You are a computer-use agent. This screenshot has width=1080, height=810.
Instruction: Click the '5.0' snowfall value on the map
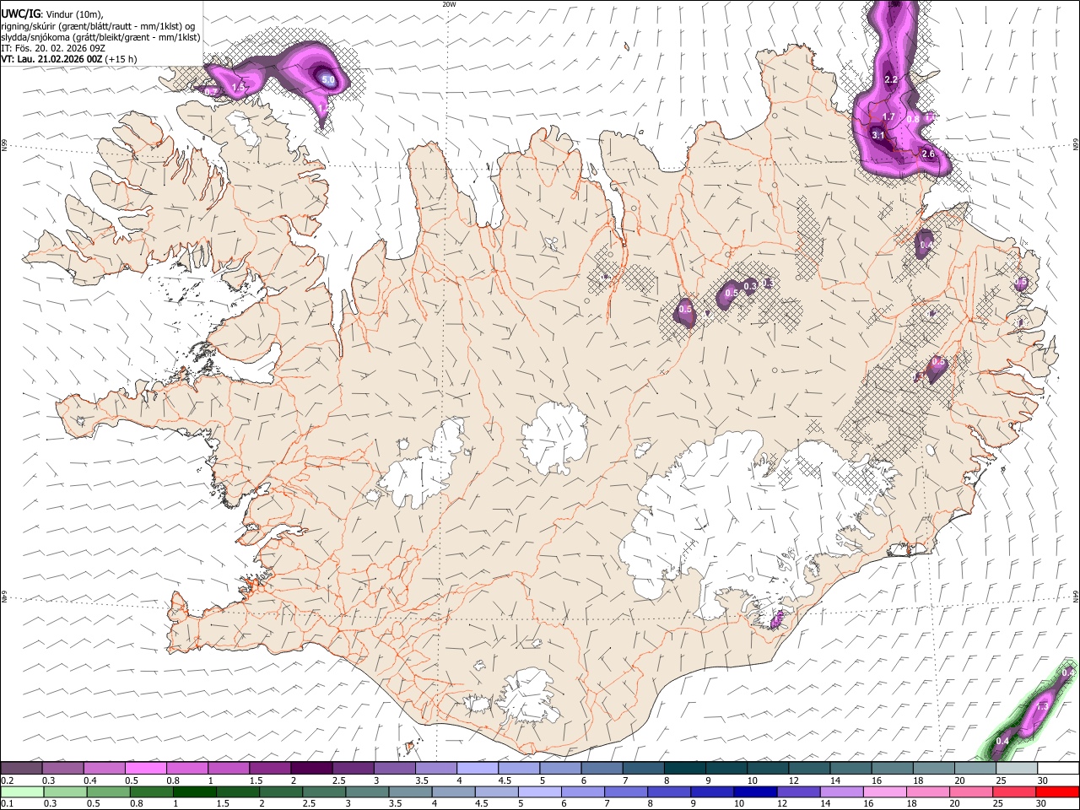point(329,80)
